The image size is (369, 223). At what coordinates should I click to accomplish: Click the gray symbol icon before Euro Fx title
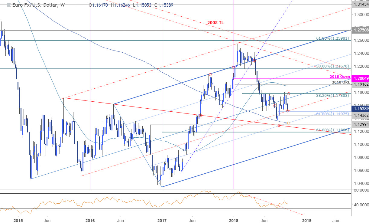pyautogui.click(x=9, y=5)
